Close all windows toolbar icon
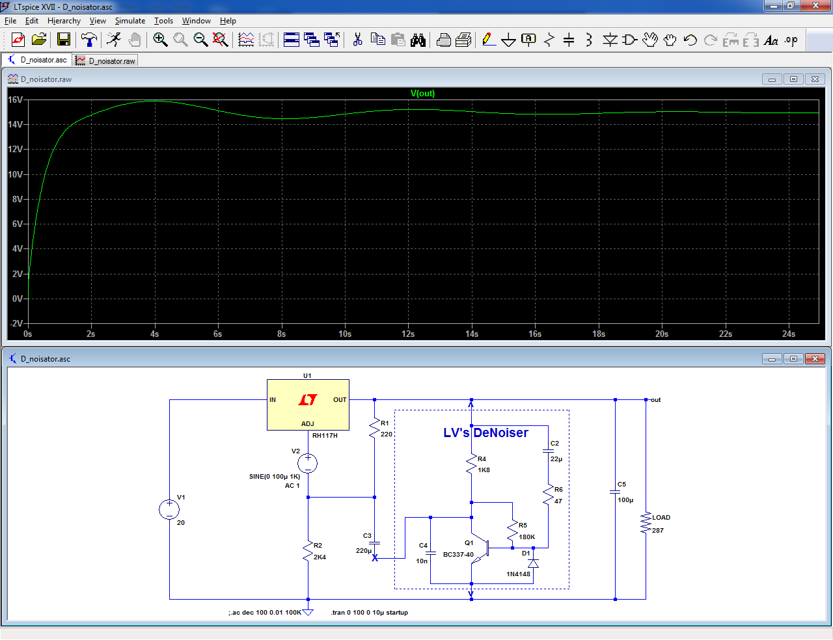Screen dimensions: 833x640 tap(332, 40)
